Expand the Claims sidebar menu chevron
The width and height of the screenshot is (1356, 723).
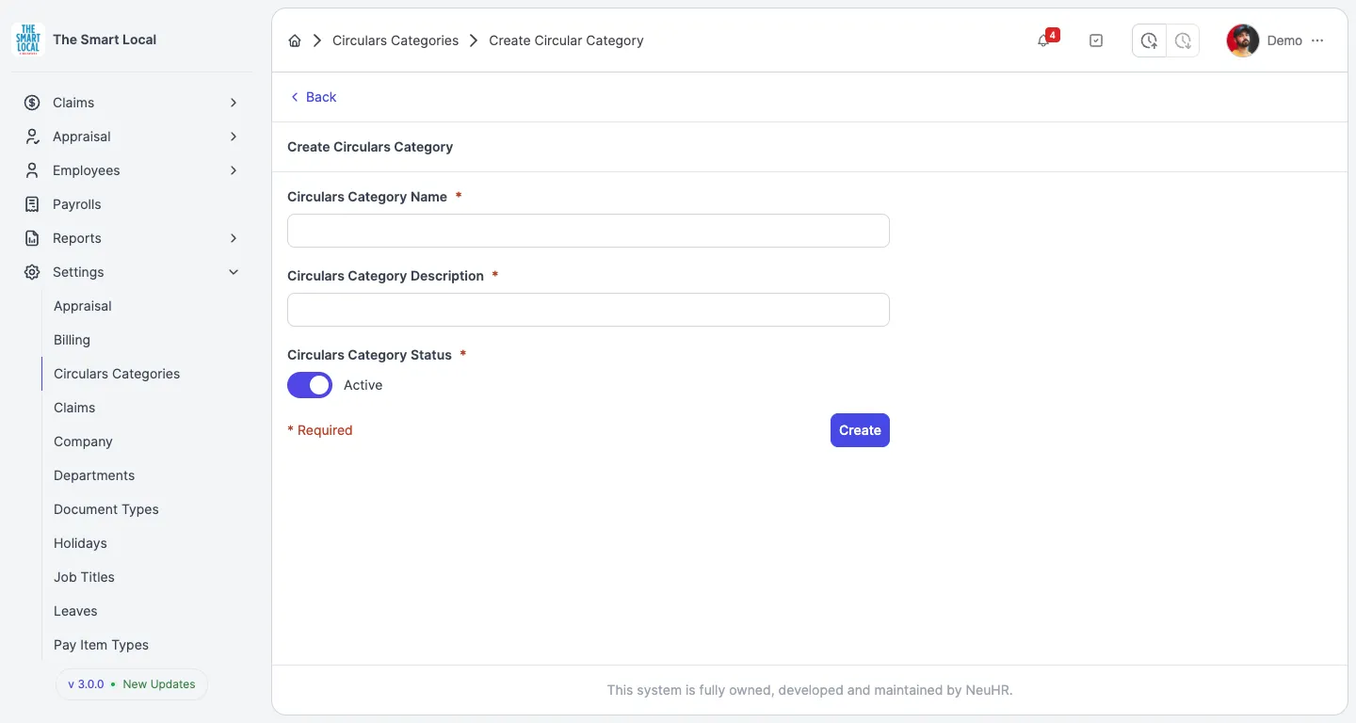(x=234, y=103)
